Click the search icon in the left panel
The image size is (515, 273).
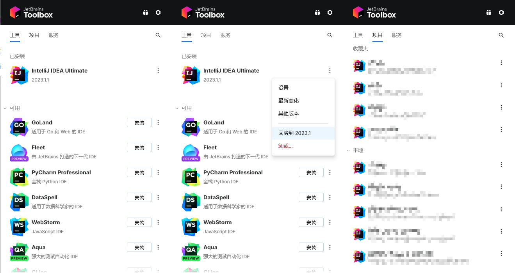(x=158, y=35)
